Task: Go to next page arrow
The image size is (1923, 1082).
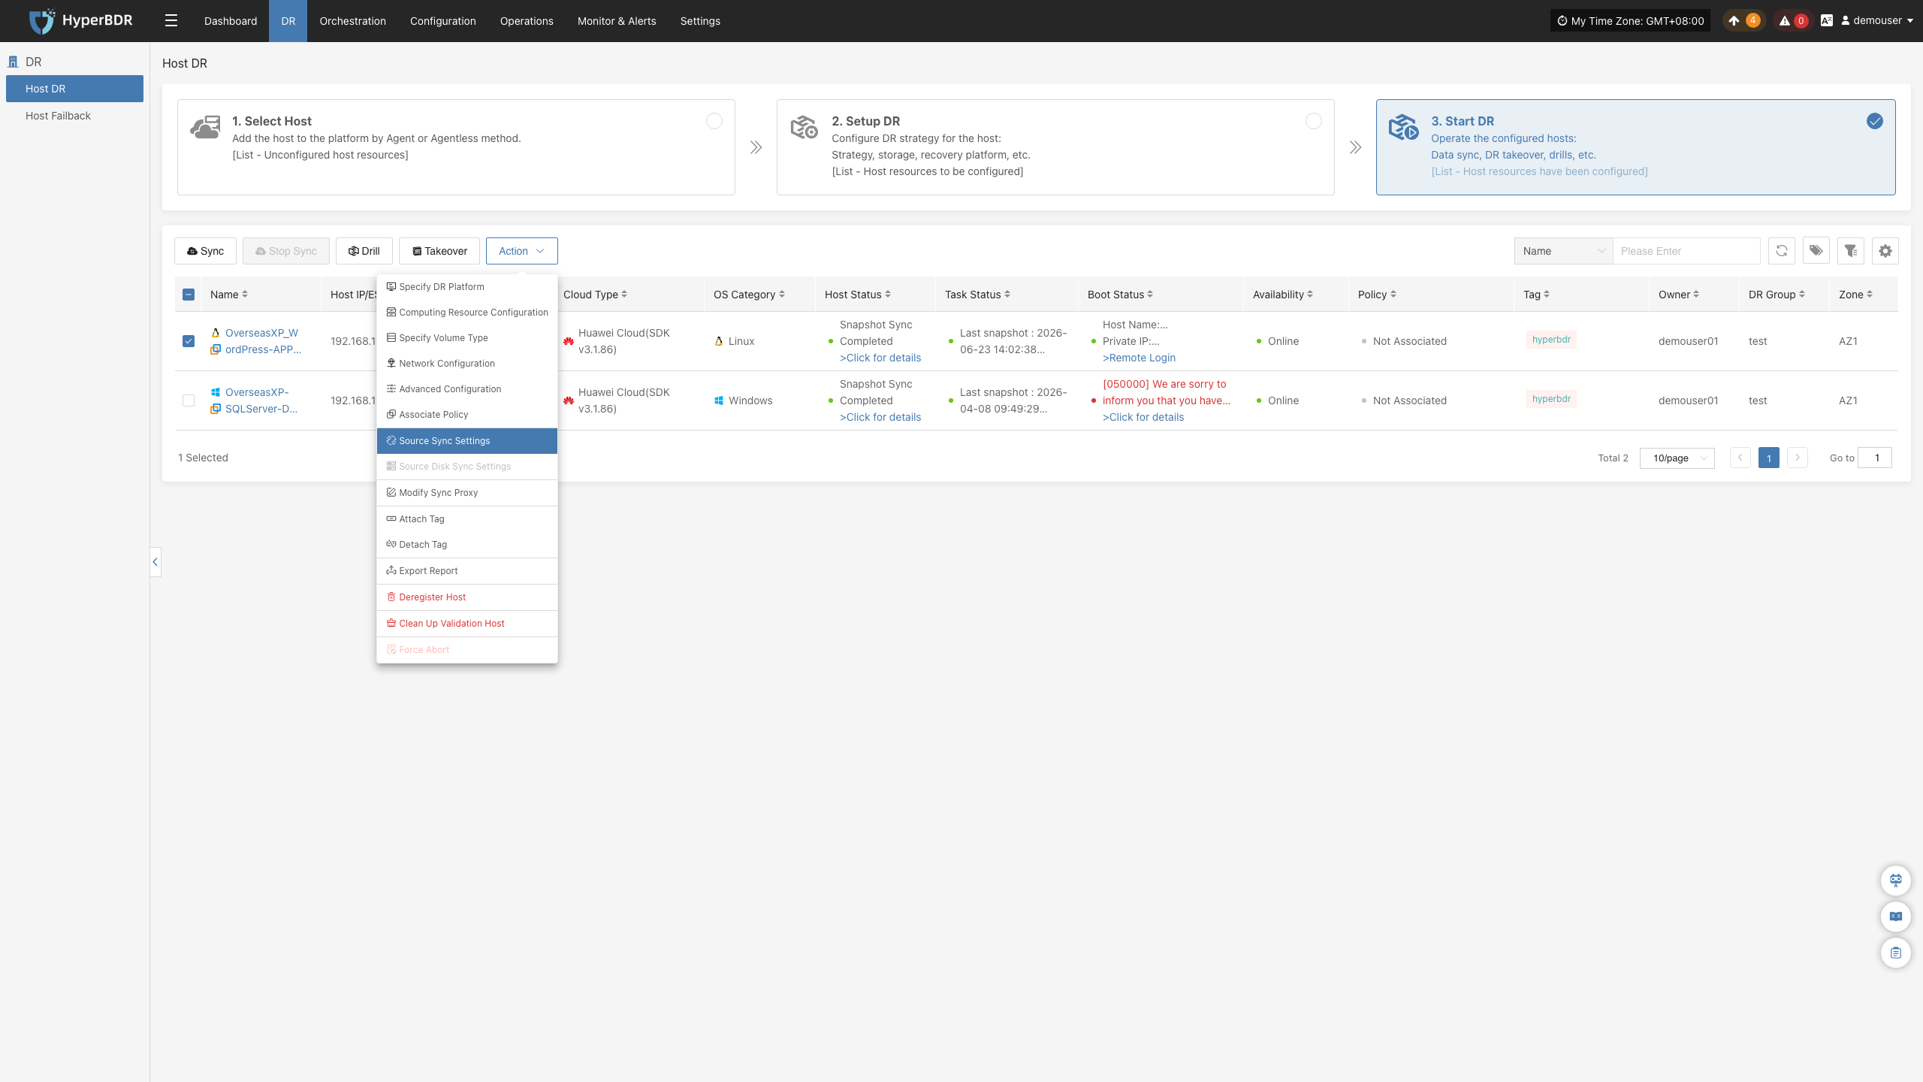Action: [1798, 458]
